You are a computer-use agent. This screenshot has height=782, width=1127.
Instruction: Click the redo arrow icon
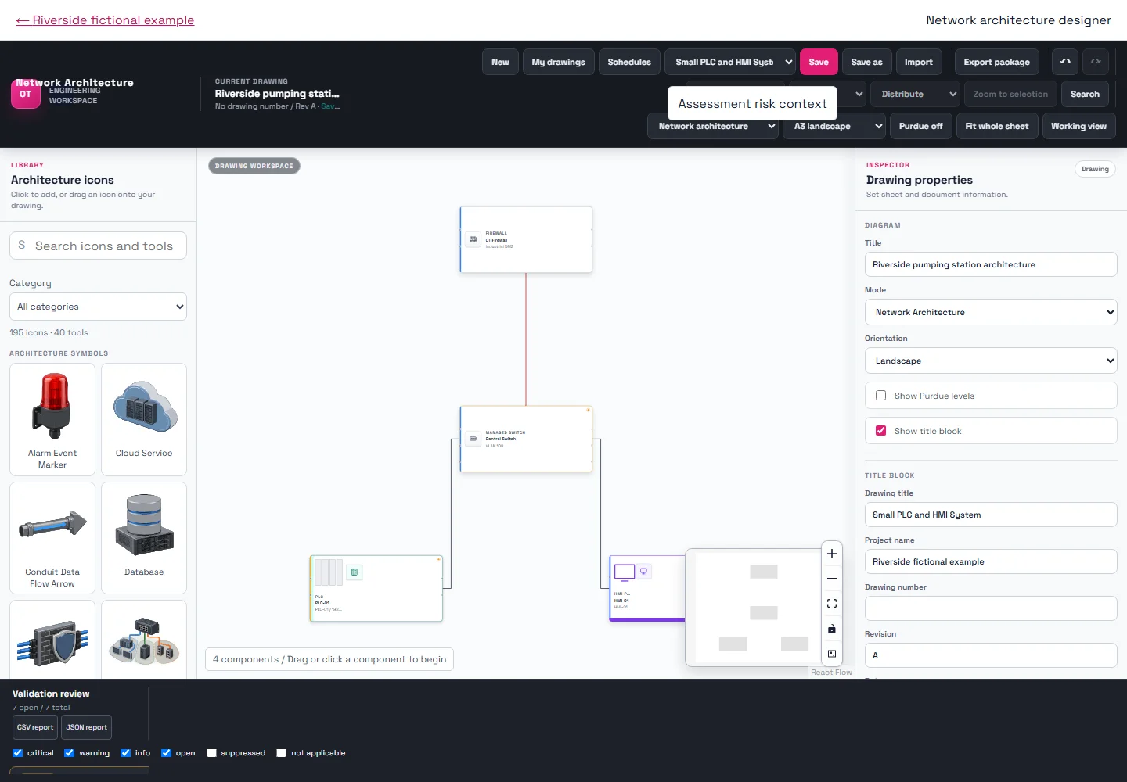(x=1096, y=62)
